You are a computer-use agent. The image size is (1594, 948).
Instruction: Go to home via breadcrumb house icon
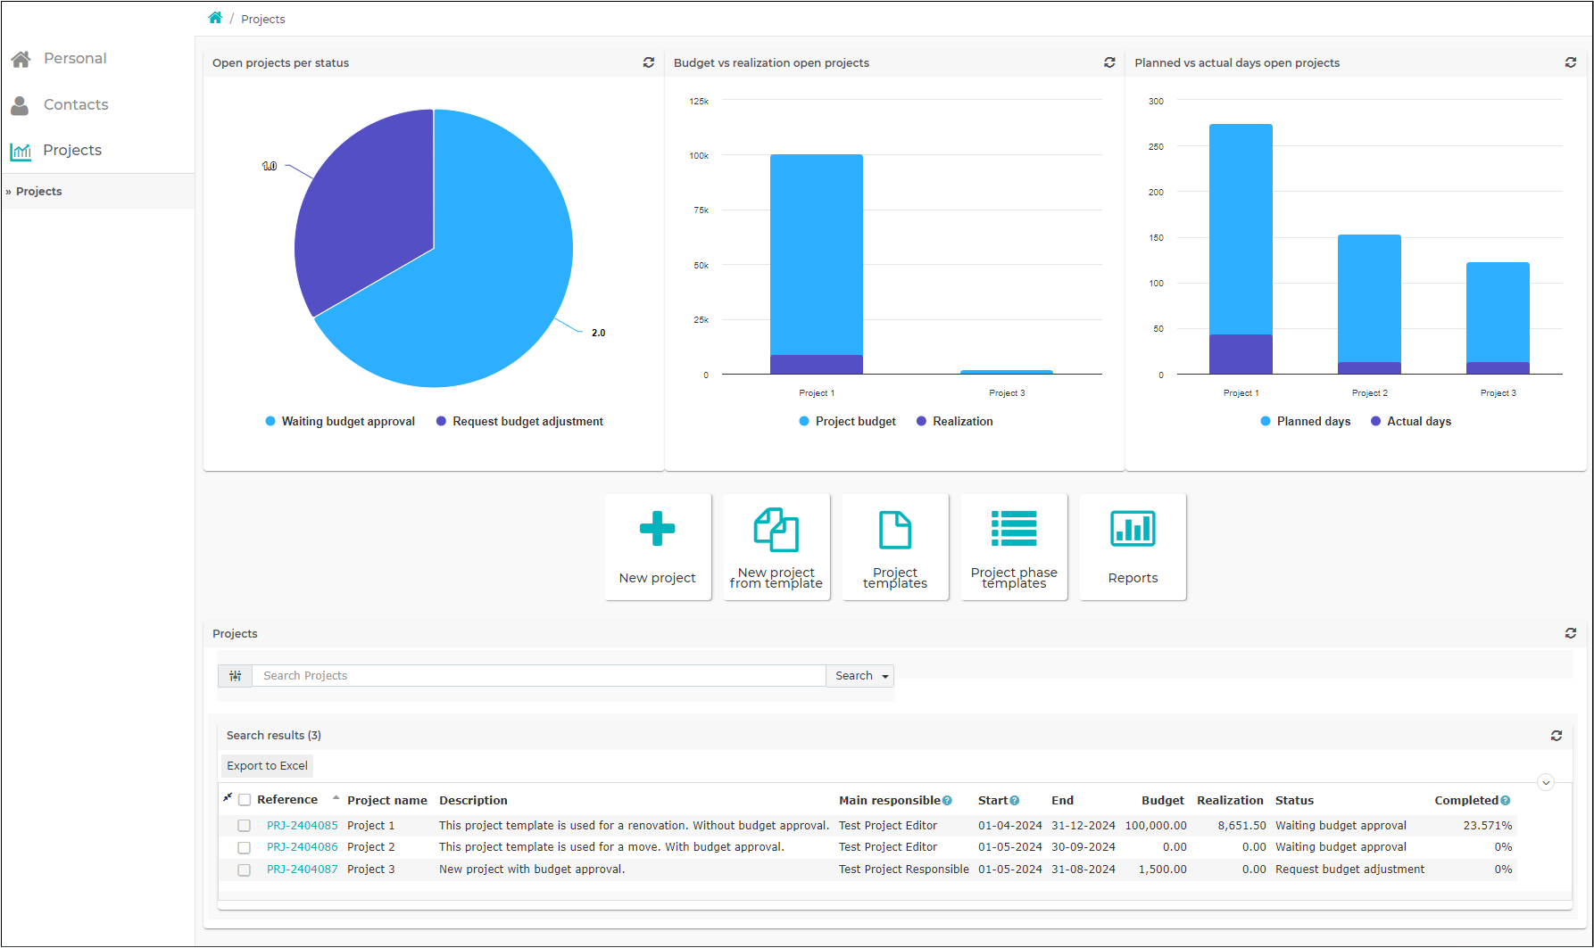click(x=215, y=18)
